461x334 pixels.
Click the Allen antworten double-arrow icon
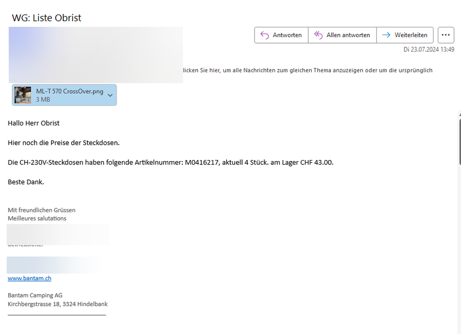point(318,35)
